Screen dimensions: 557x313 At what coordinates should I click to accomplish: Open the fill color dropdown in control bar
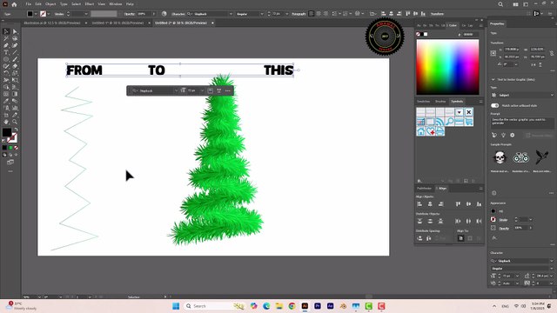[x=36, y=14]
